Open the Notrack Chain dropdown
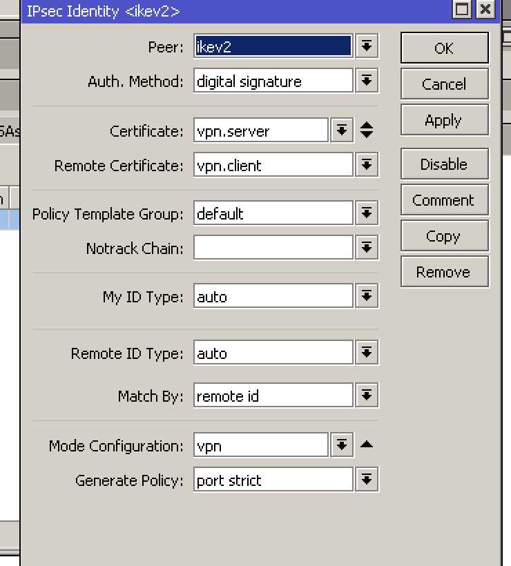The image size is (511, 566). pyautogui.click(x=367, y=248)
